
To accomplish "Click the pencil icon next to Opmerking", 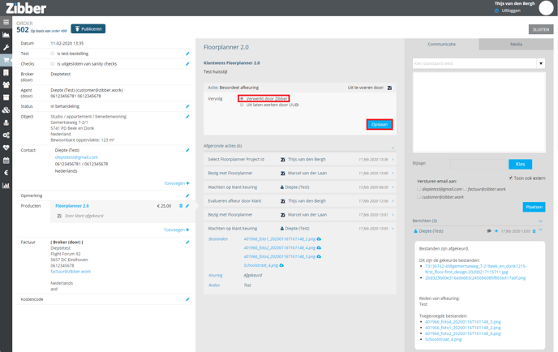I will (187, 195).
